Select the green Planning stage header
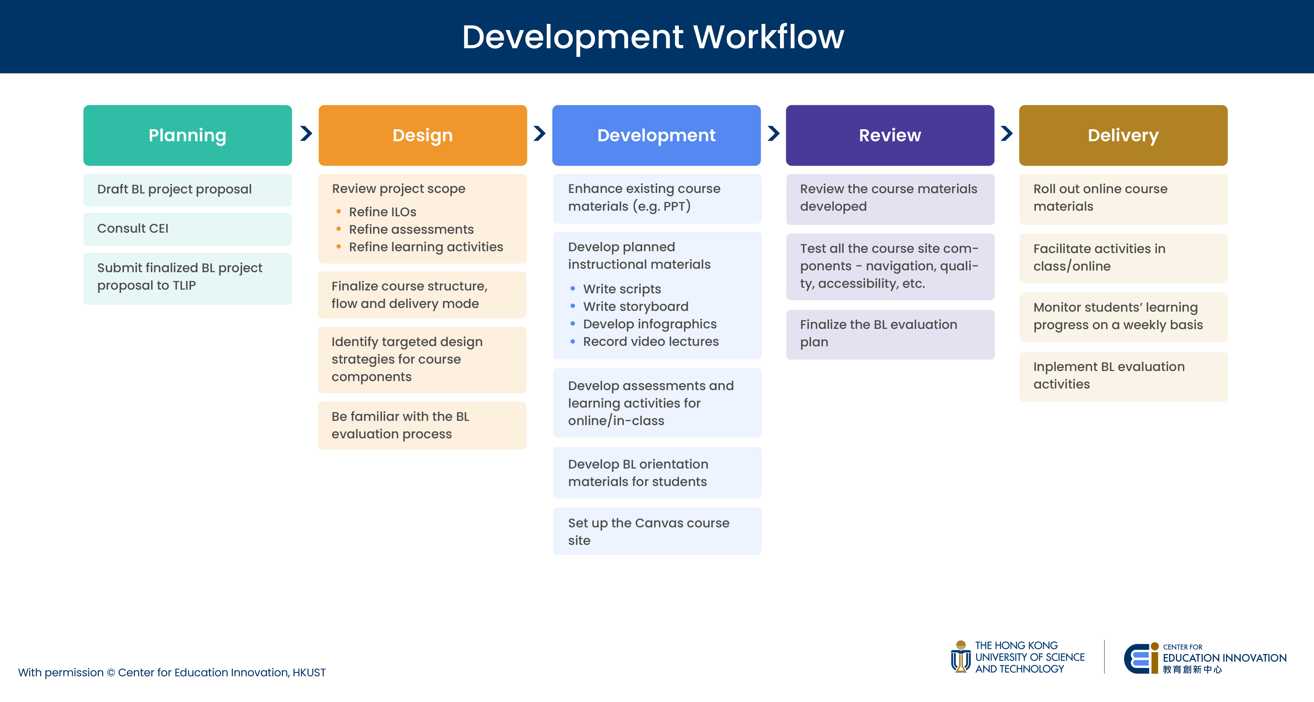 tap(188, 135)
